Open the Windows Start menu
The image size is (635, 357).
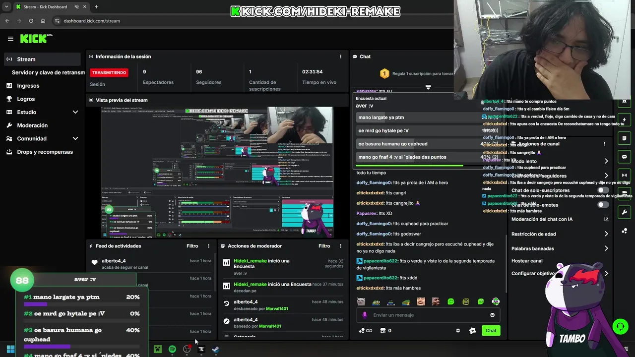(x=10, y=349)
